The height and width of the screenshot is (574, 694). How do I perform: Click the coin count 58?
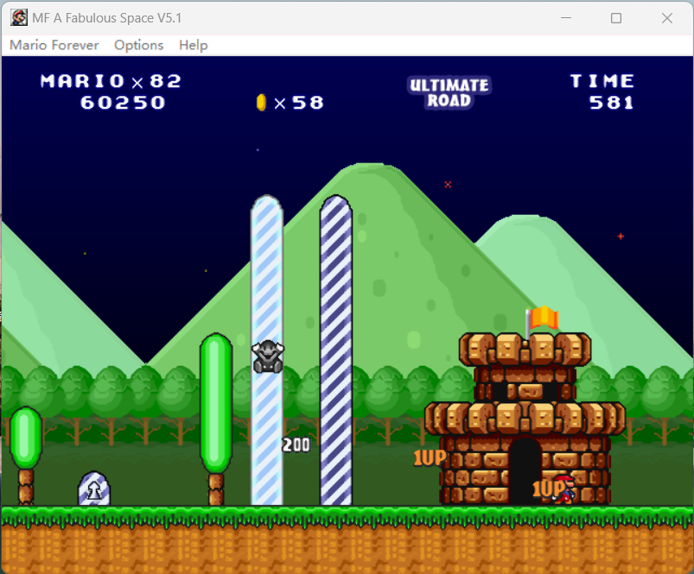point(308,103)
